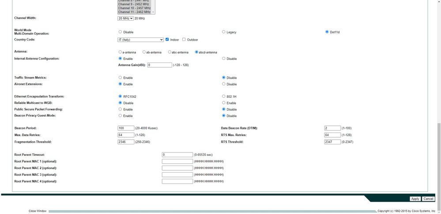441x214 pixels.
Task: Click channel list scroll down arrow
Action: [x=153, y=12]
